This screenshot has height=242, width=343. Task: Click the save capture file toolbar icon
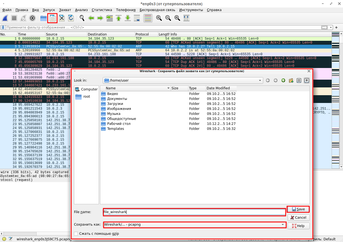point(52,18)
